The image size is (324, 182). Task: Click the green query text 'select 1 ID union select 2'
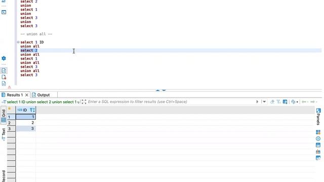(43, 102)
